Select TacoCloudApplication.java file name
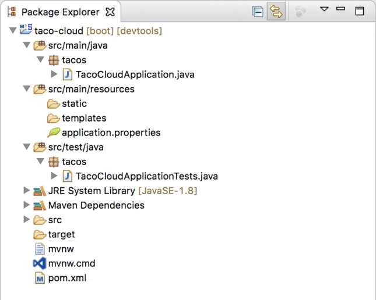This screenshot has width=376, height=300. (x=135, y=74)
